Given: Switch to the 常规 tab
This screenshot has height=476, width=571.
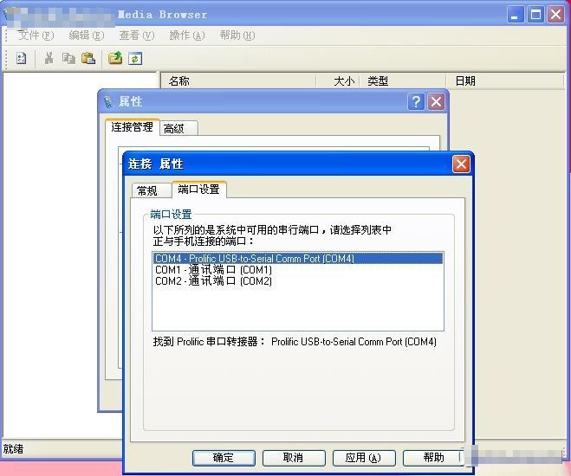Looking at the screenshot, I should coord(151,190).
